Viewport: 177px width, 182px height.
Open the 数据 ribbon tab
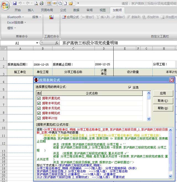(76, 10)
